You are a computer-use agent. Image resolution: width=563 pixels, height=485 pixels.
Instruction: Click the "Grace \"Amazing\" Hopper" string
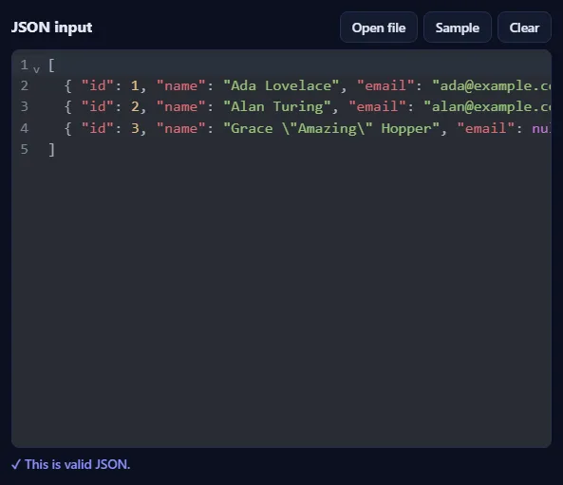click(x=331, y=128)
